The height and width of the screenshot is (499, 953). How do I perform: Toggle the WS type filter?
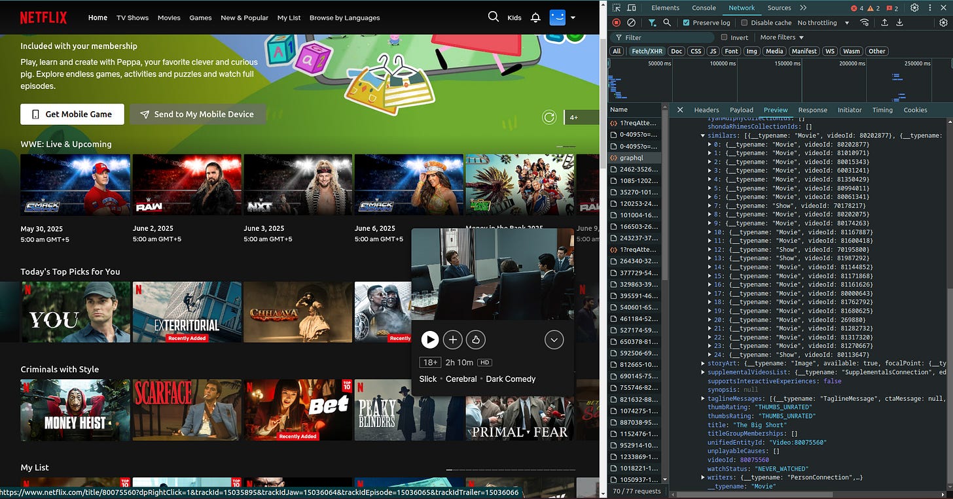click(830, 51)
